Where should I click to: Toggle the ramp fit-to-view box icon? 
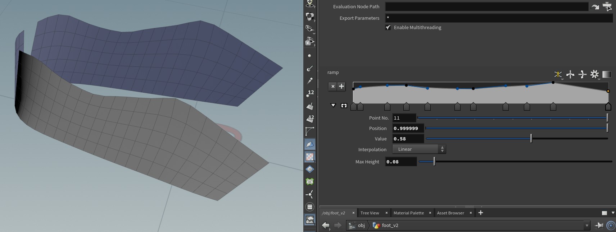click(x=344, y=106)
